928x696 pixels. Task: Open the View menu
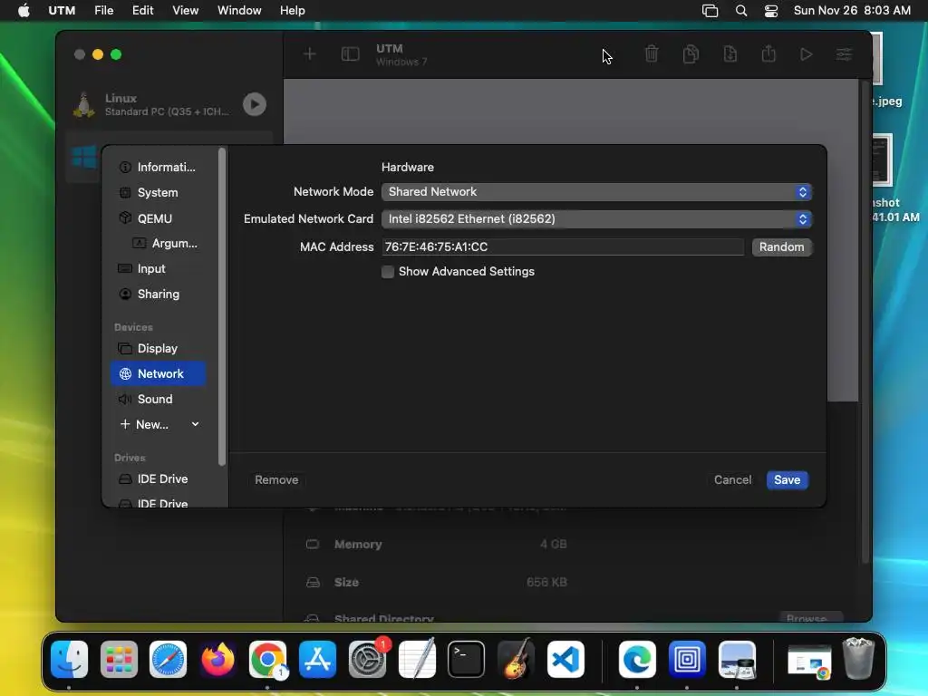pyautogui.click(x=185, y=11)
